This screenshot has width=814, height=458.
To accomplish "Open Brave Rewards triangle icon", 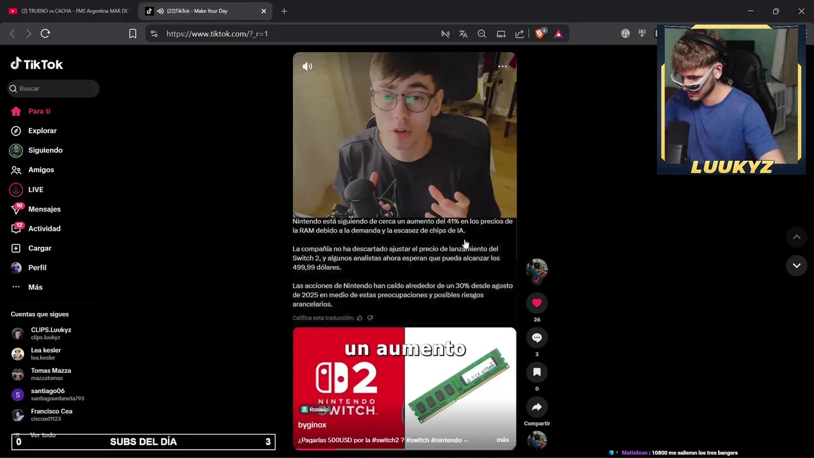I will click(558, 34).
